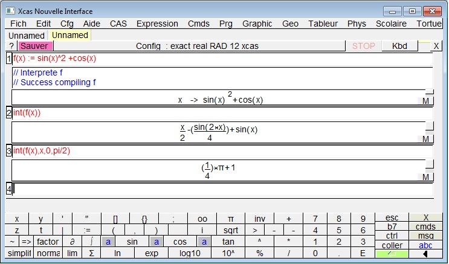Toggle the inverse 'a' before sin

tap(108, 242)
